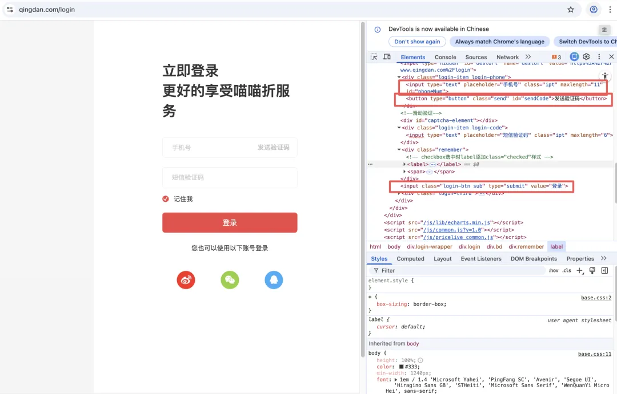Open DevTools settings gear
The width and height of the screenshot is (617, 394).
[586, 56]
